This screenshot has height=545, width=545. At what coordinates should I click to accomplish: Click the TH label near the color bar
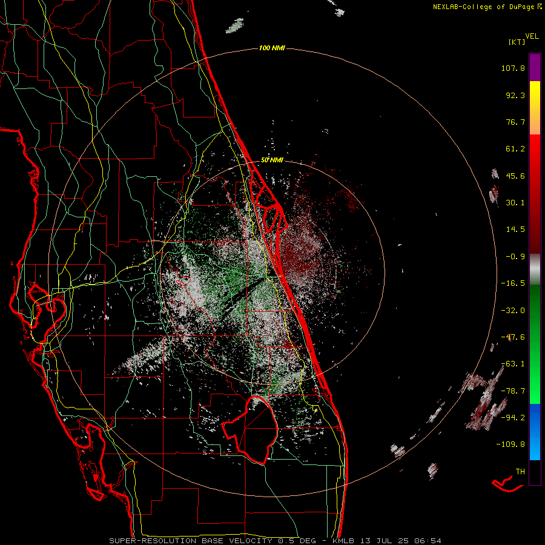click(x=520, y=472)
